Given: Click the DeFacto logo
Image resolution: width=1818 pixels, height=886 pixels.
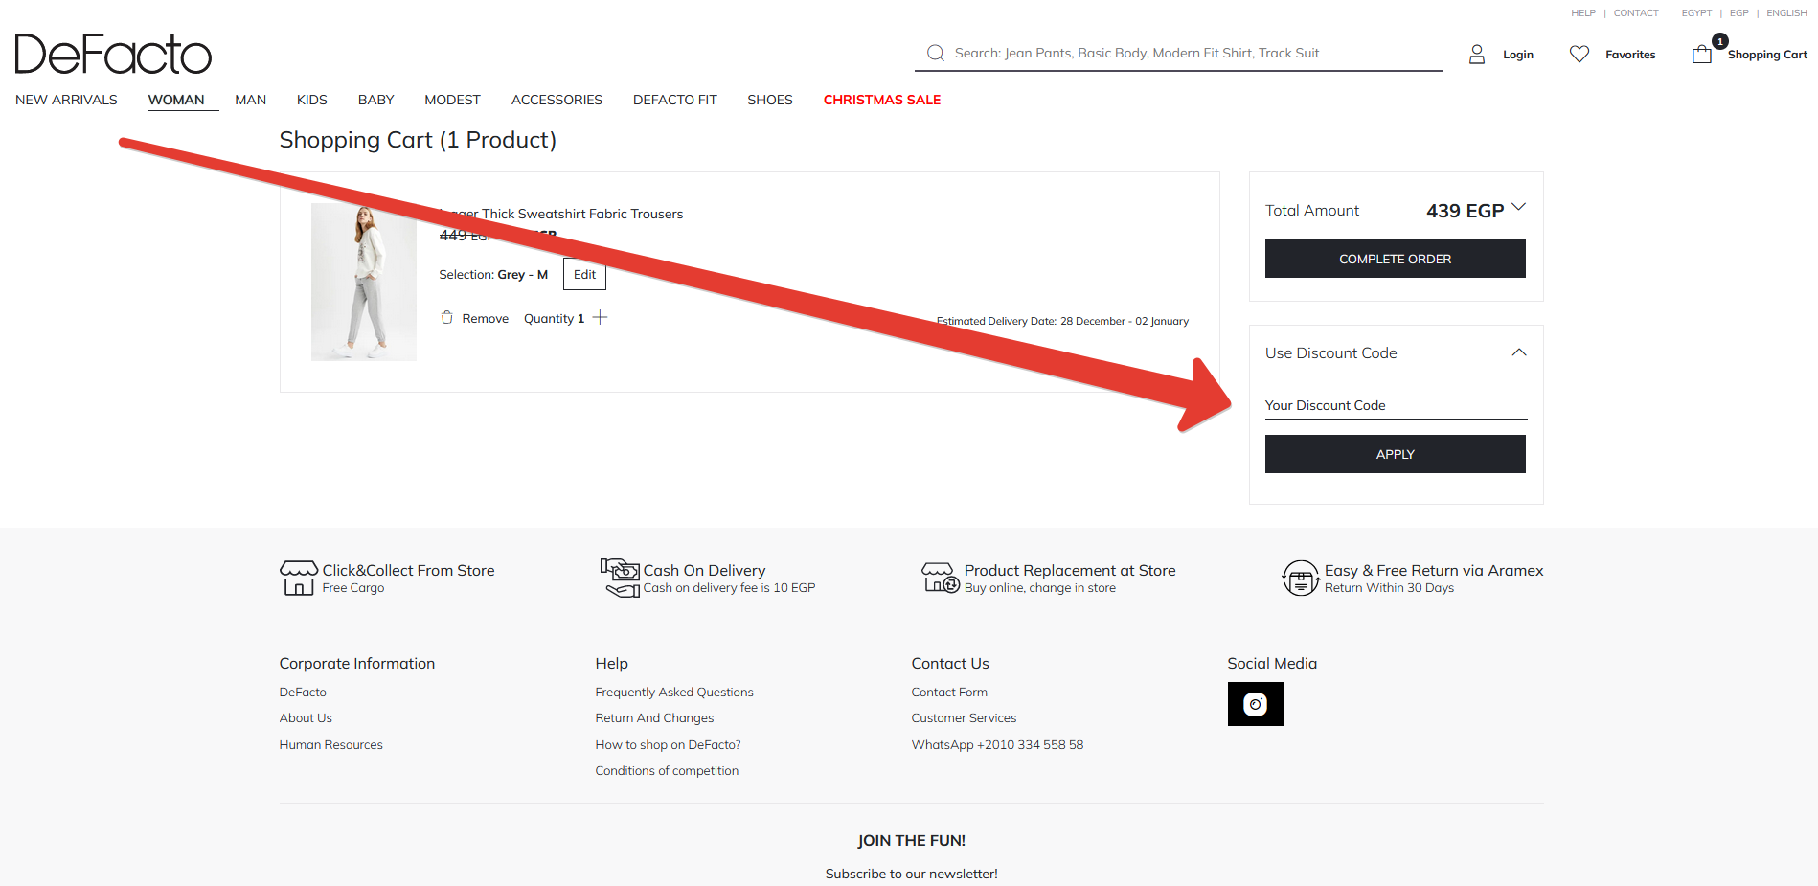Looking at the screenshot, I should [113, 54].
